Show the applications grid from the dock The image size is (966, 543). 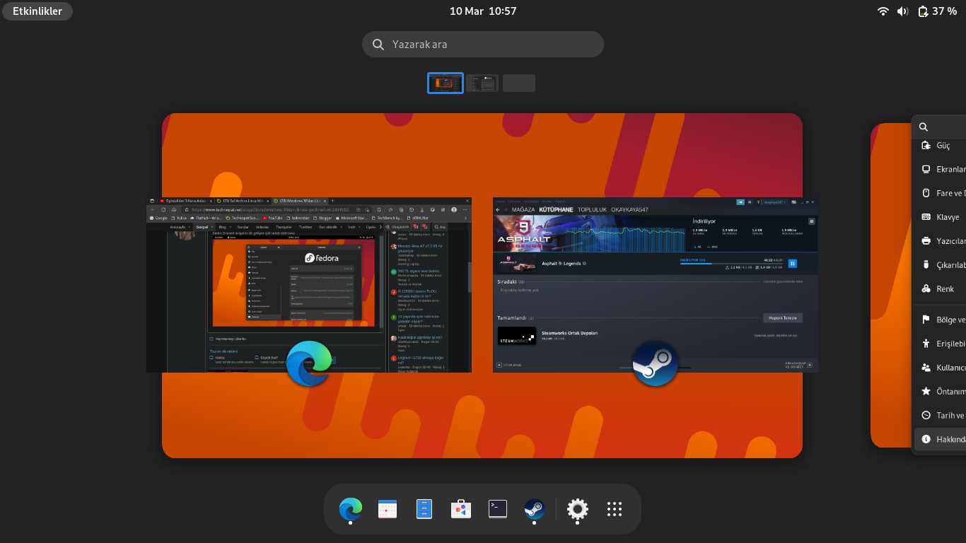tap(615, 509)
